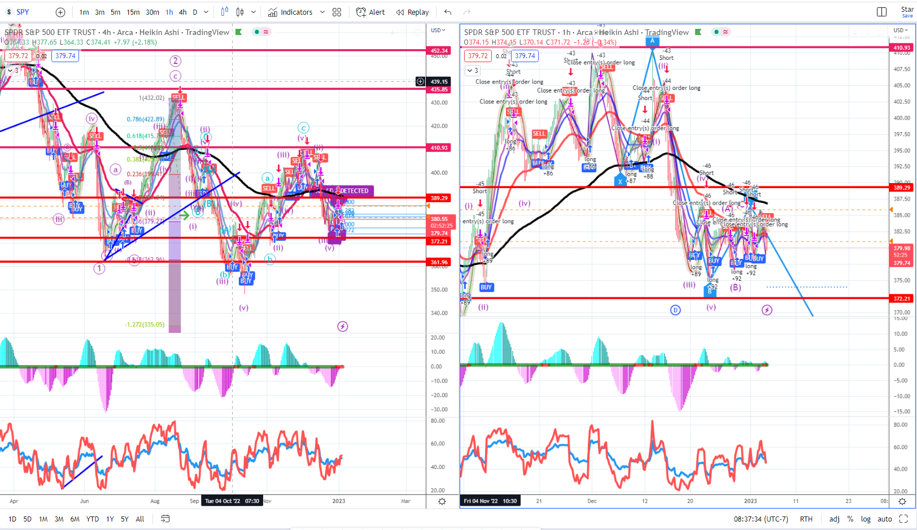Click the 379.74 buy price on 4h chart
This screenshot has height=530, width=917.
coord(65,55)
